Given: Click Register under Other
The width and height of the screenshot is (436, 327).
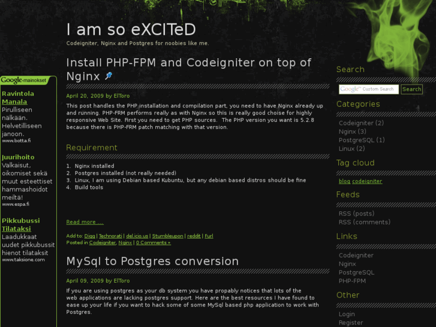Looking at the screenshot, I should pos(351,323).
